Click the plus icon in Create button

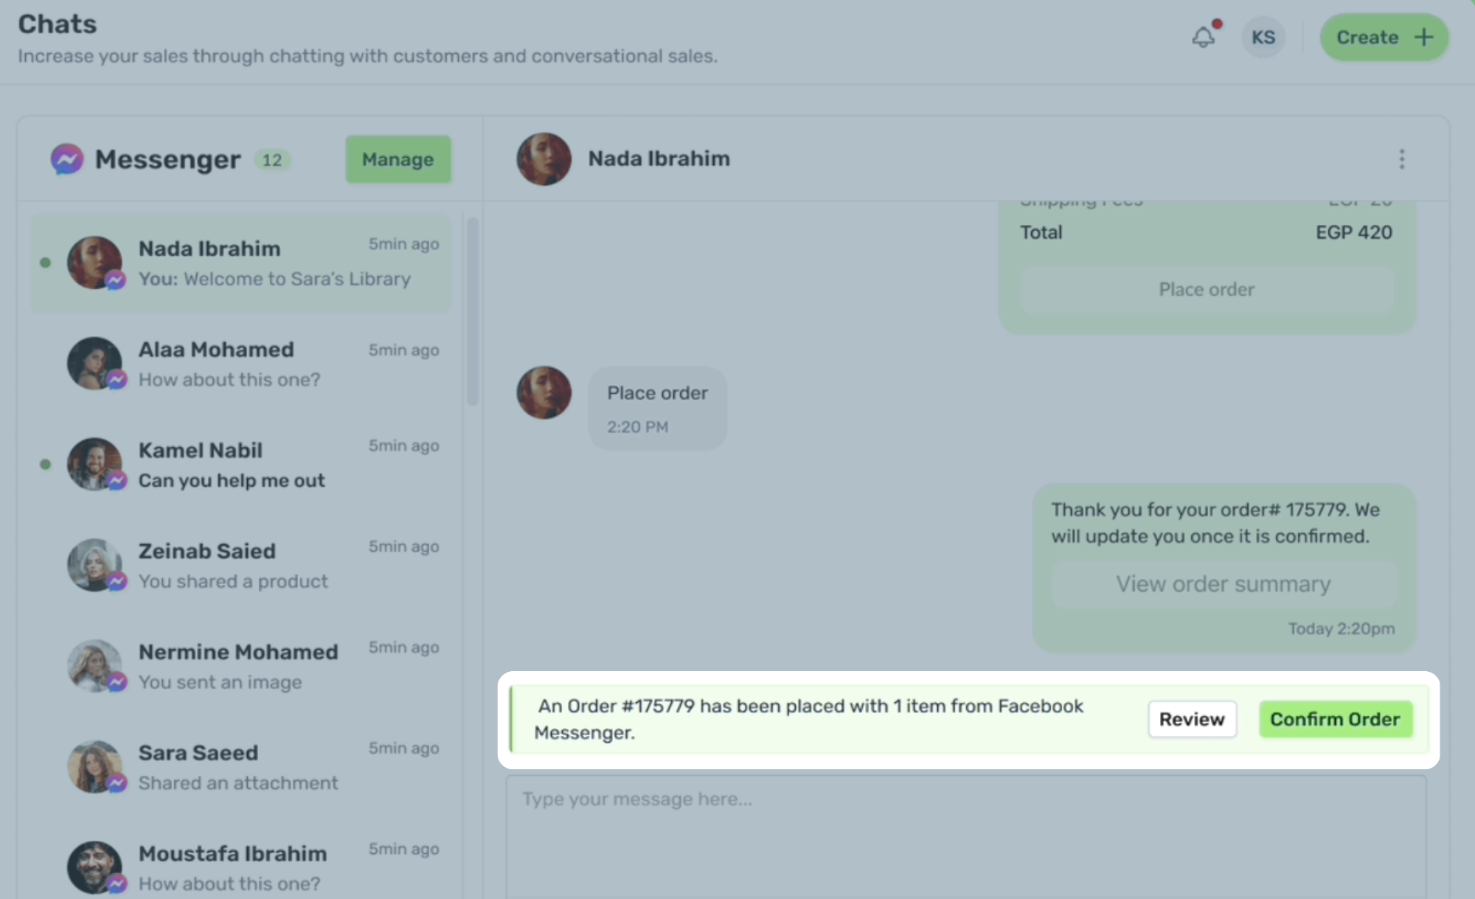point(1424,37)
